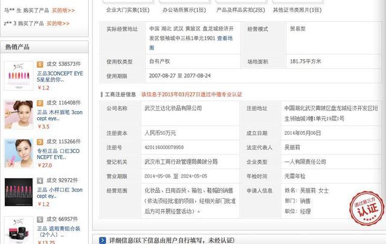Click the black-background lipstick thumbnail for 小样口红
This screenshot has height=244, width=386.
pyautogui.click(x=18, y=191)
